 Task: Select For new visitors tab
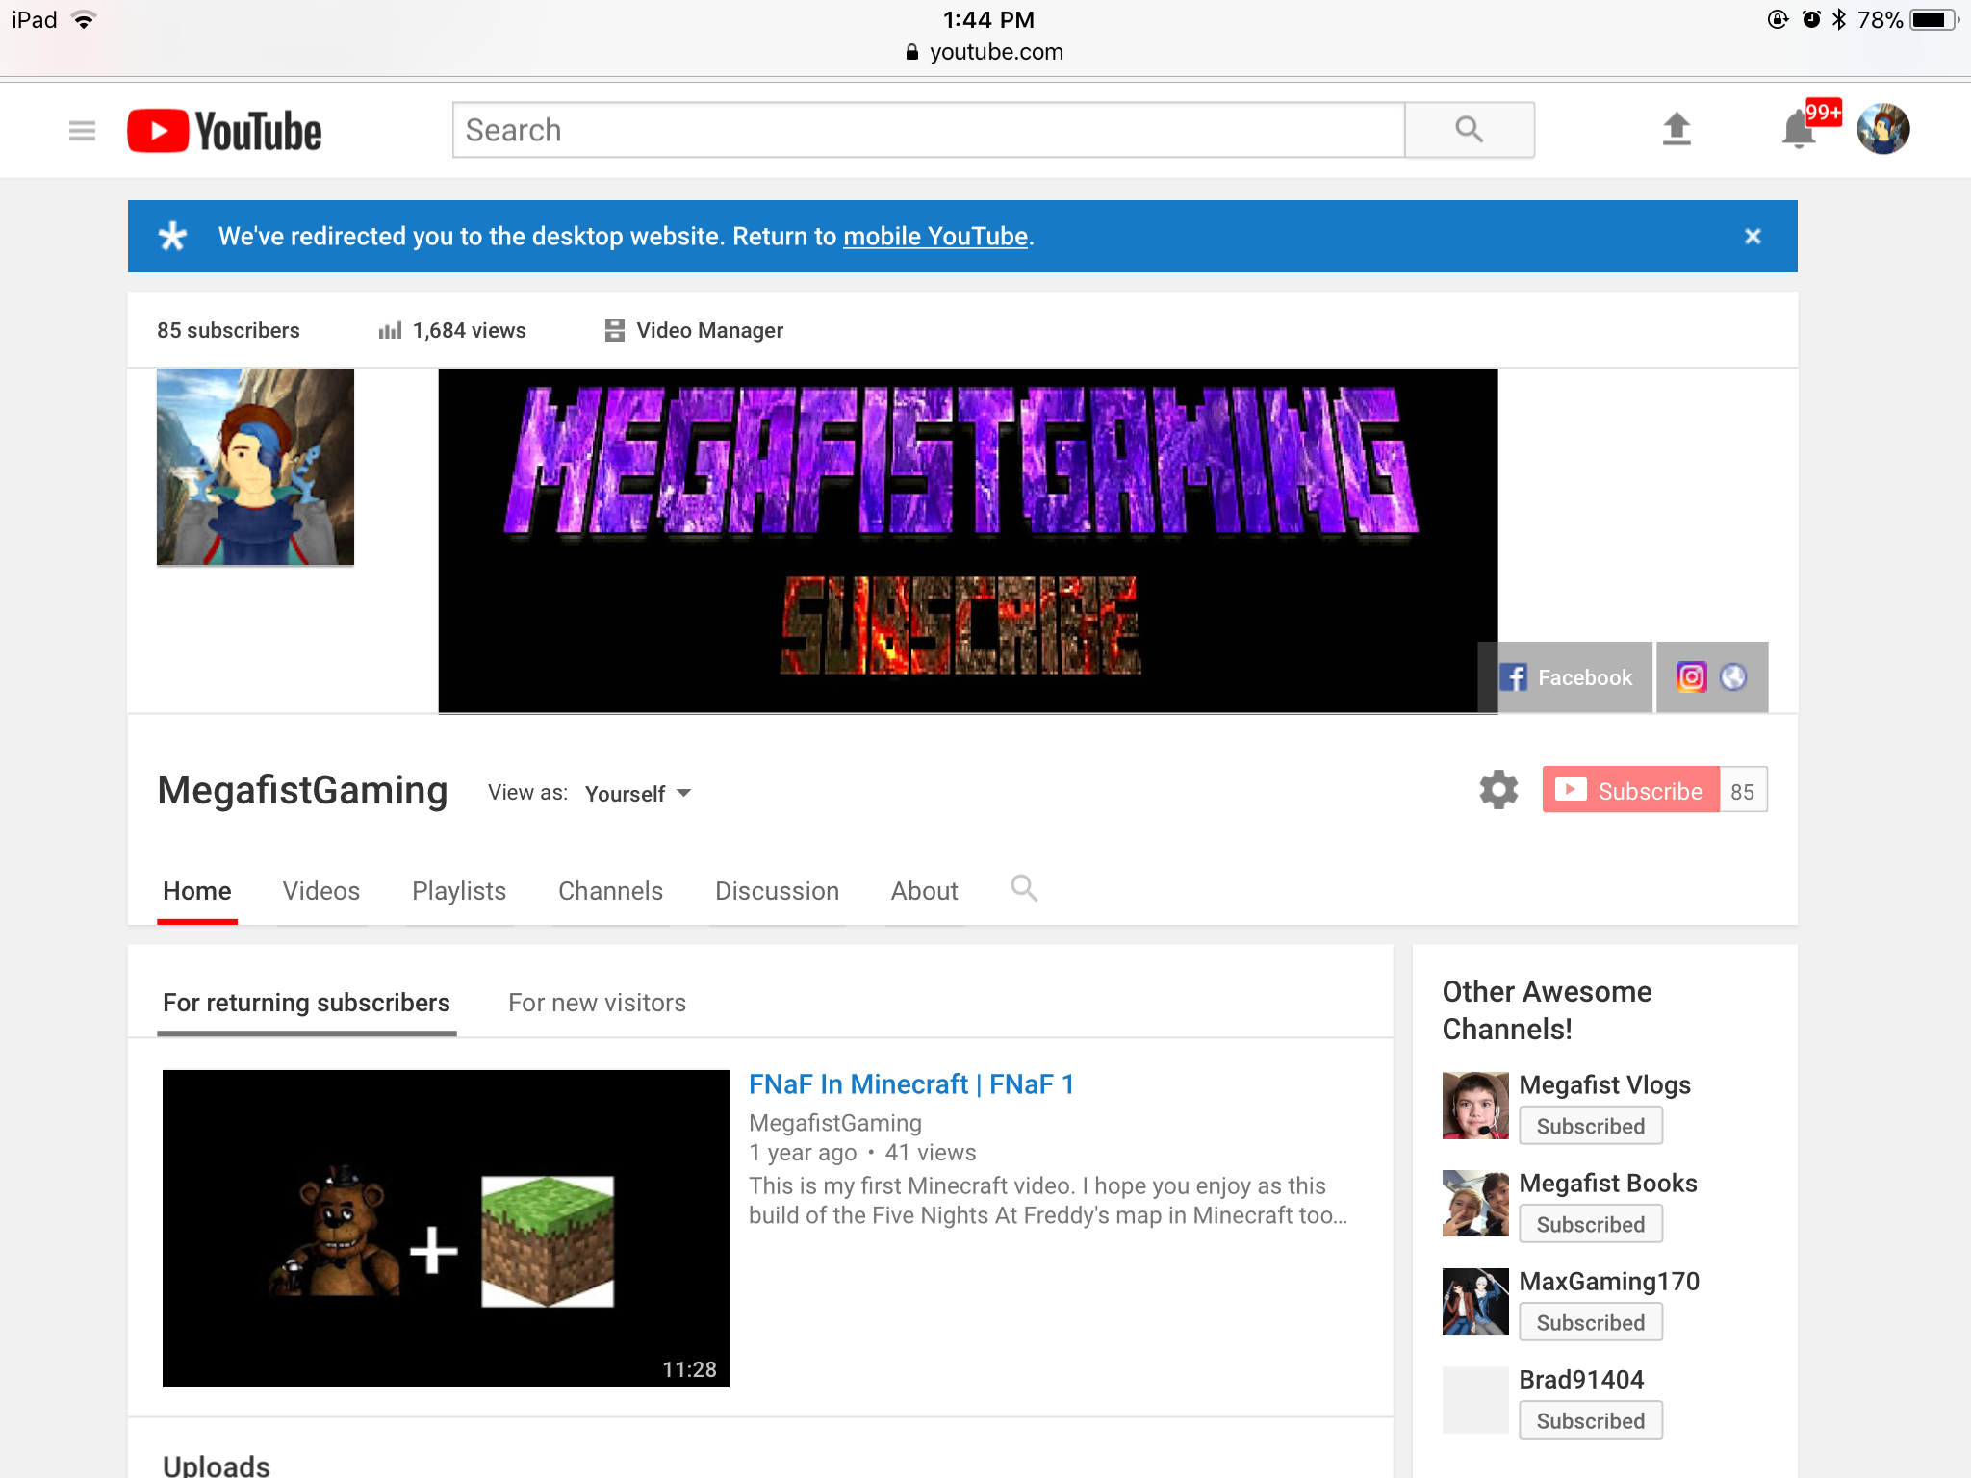[x=597, y=1003]
